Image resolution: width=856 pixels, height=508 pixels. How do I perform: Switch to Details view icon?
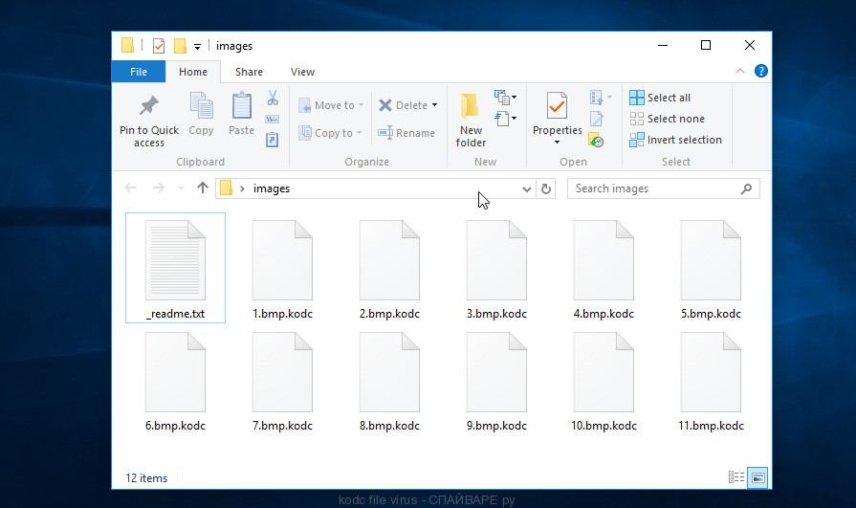(735, 477)
